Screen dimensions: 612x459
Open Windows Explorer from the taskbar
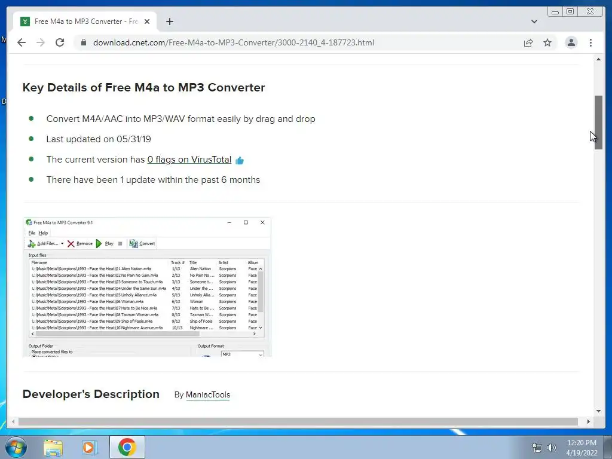pyautogui.click(x=53, y=447)
